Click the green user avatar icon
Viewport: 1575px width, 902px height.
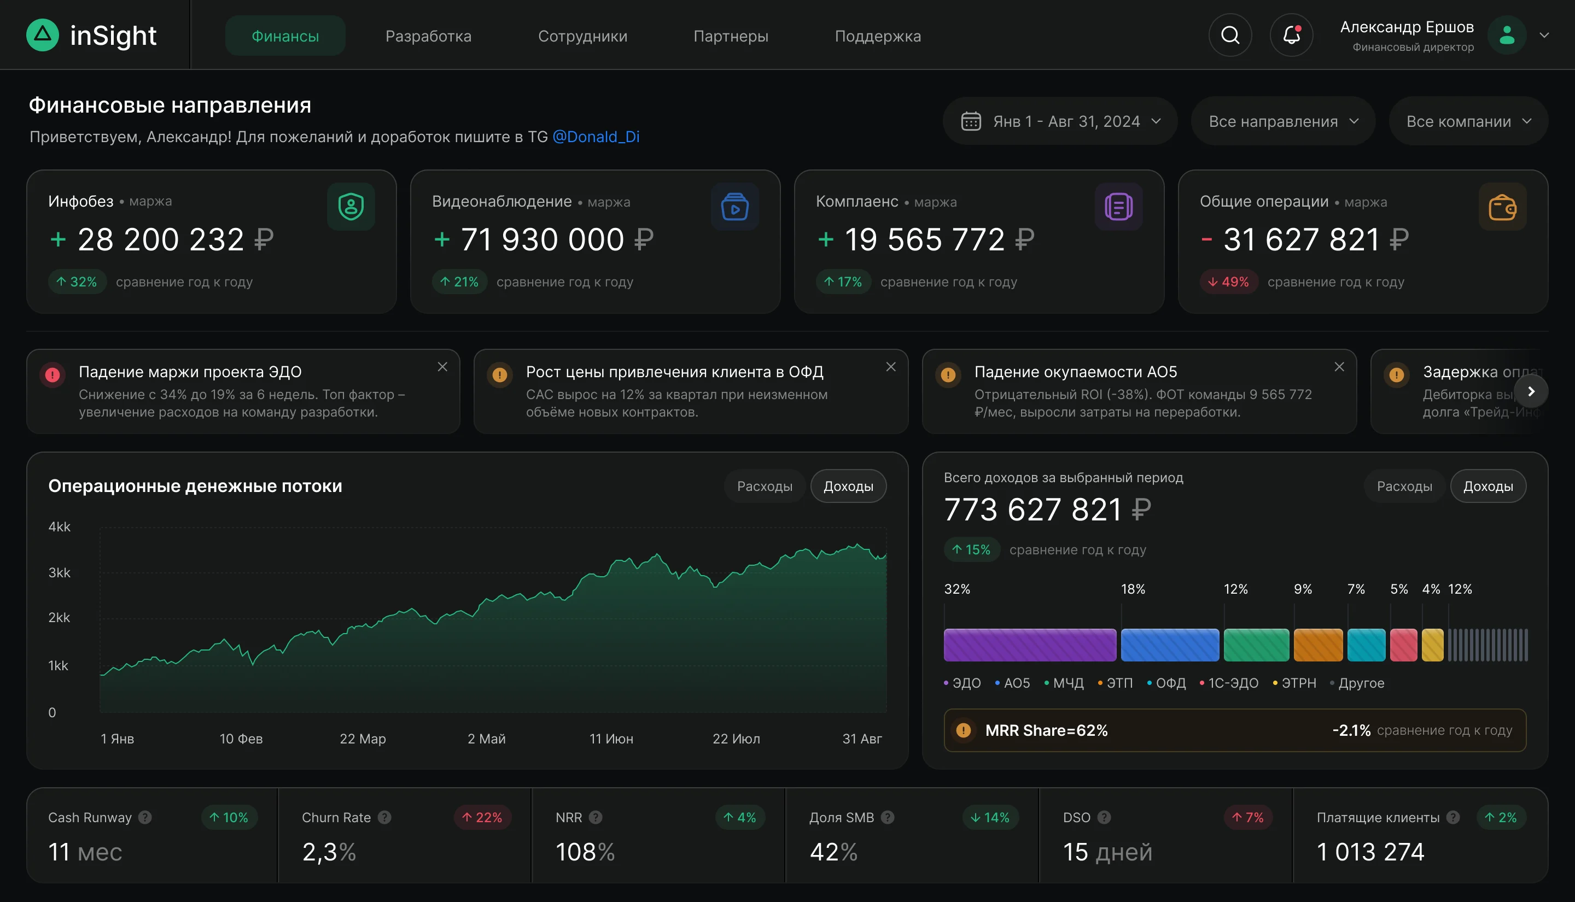(x=1507, y=36)
